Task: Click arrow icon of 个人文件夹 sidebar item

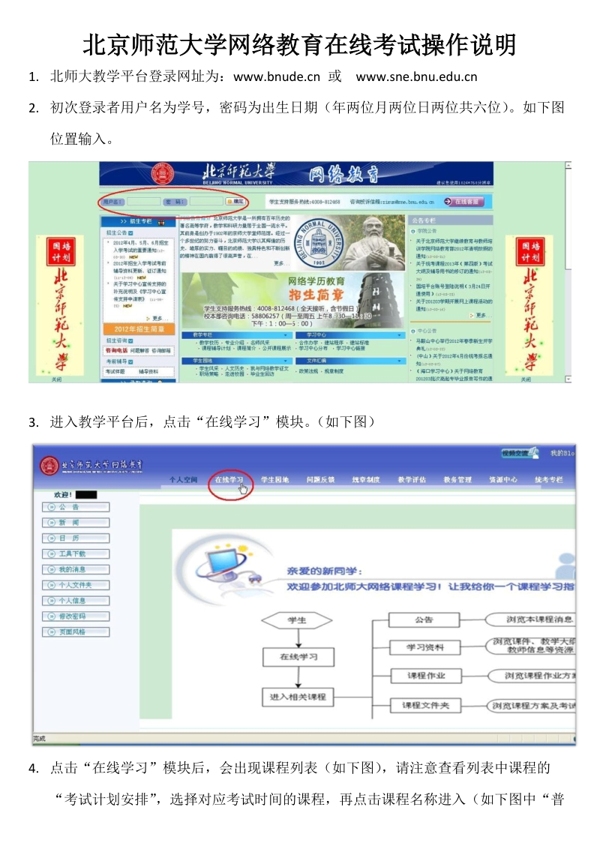Action: (x=52, y=585)
